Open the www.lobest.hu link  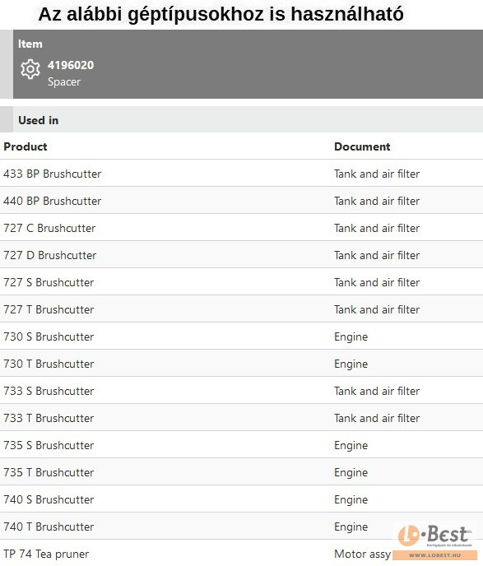click(x=434, y=555)
